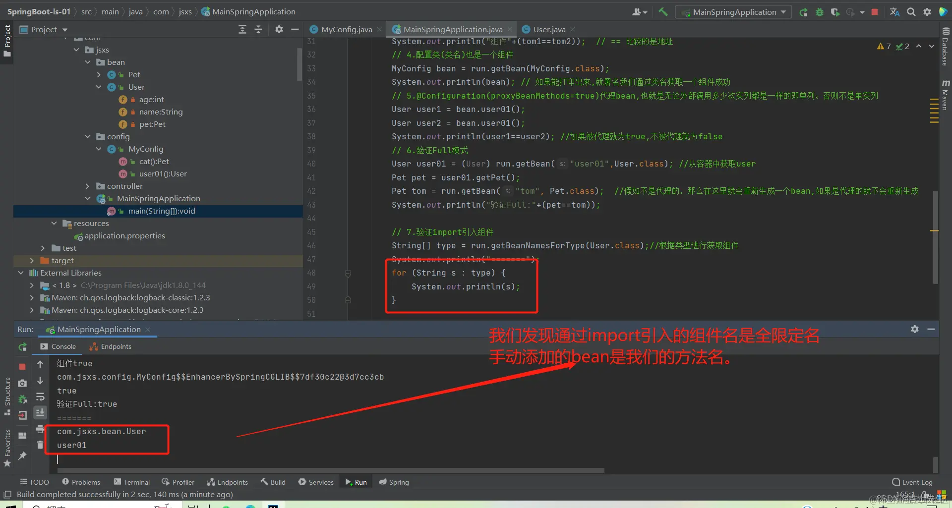Stop the running application in top toolbar
This screenshot has width=952, height=508.
(875, 12)
